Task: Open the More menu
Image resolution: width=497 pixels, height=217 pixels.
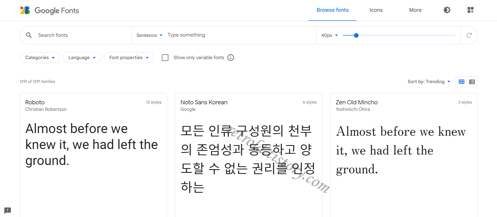Action: (x=415, y=10)
